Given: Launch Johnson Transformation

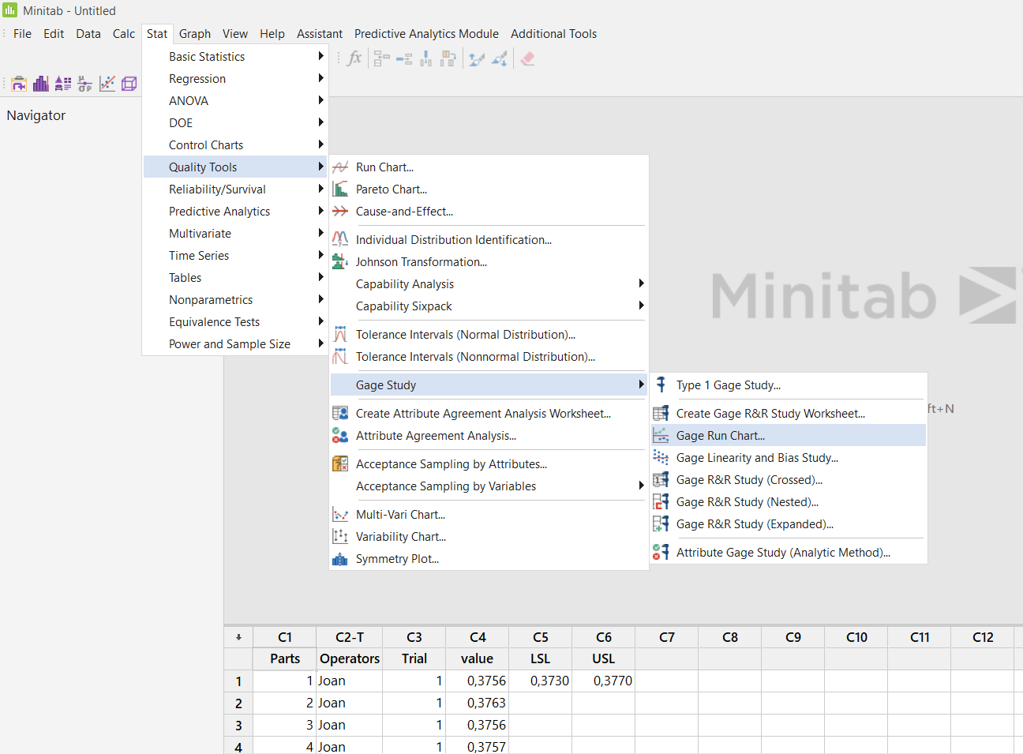Looking at the screenshot, I should [x=421, y=261].
